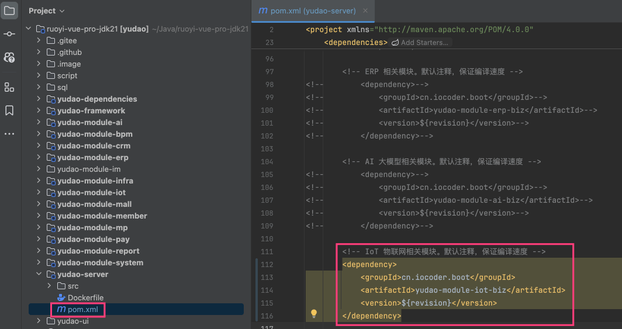Click the More tool windows ellipsis
The height and width of the screenshot is (329, 622).
coord(9,134)
